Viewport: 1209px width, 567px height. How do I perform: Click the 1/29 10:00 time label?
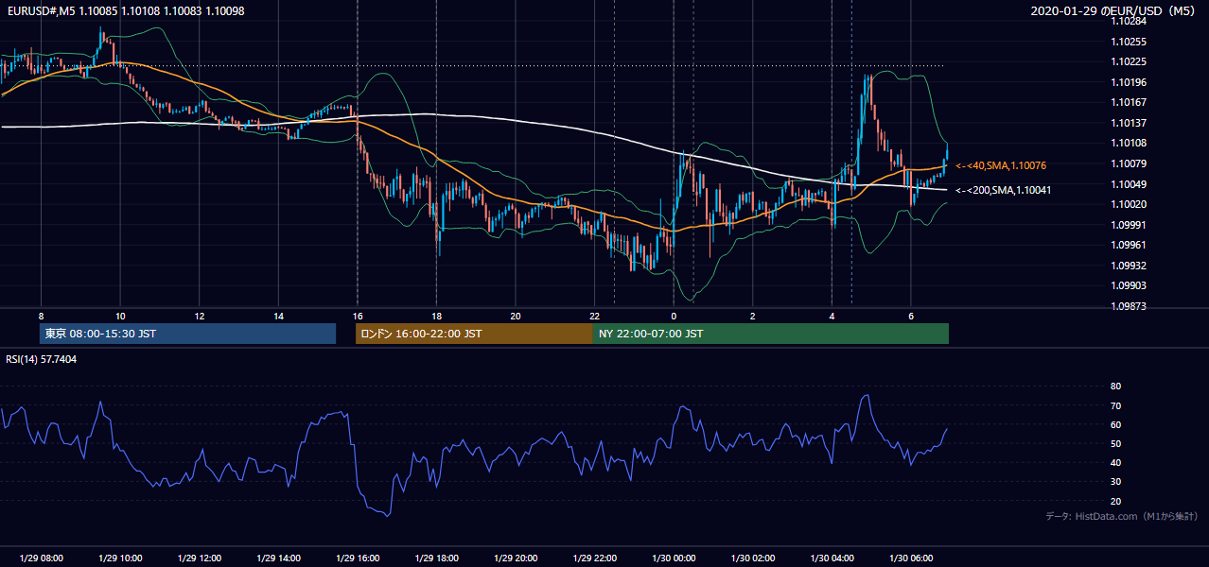[120, 558]
